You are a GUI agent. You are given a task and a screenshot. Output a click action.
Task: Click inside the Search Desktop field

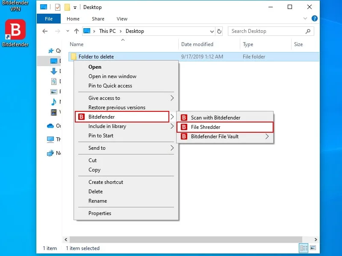click(x=271, y=31)
